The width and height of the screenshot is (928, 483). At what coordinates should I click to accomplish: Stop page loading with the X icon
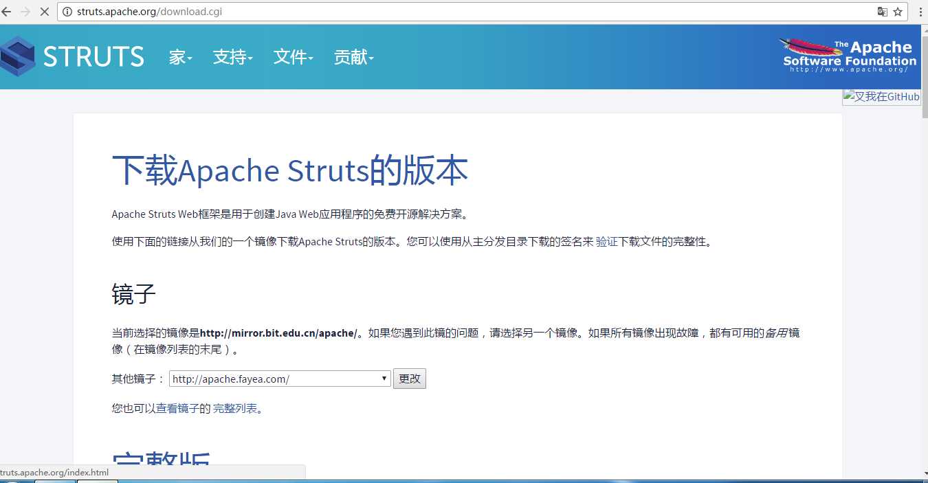pos(45,12)
